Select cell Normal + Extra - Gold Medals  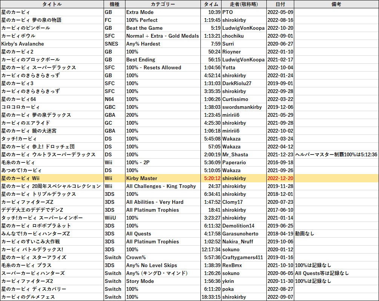click(163, 36)
